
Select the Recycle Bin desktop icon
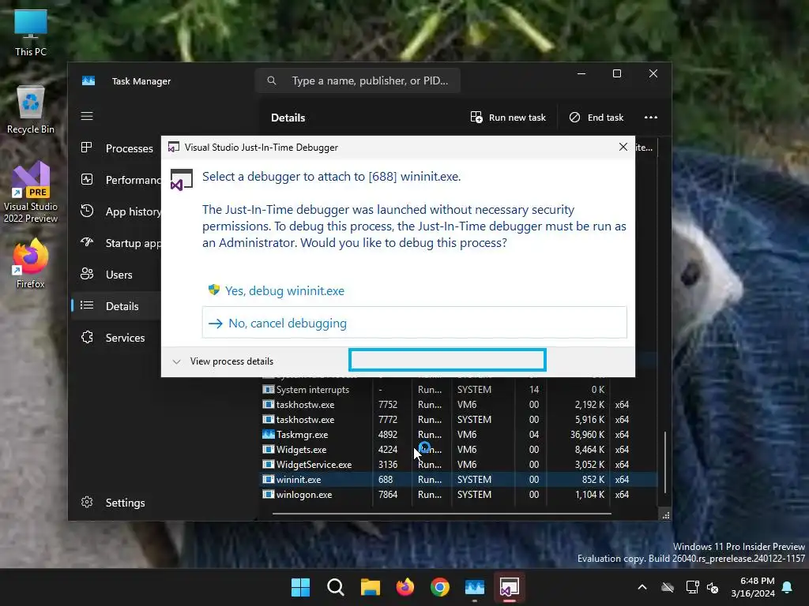31,110
